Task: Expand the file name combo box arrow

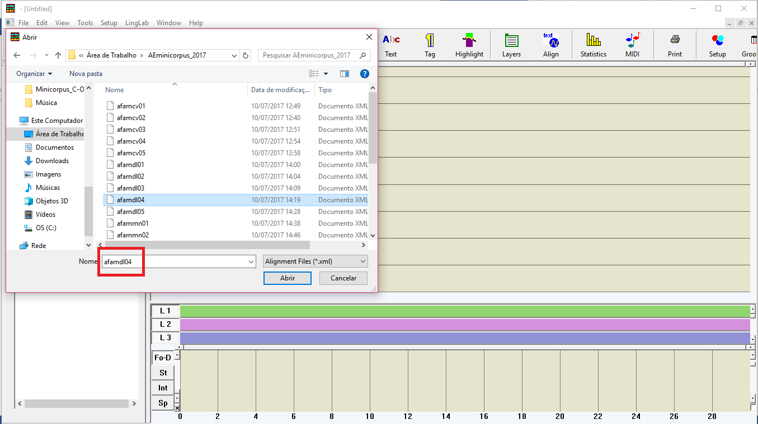Action: (x=251, y=261)
